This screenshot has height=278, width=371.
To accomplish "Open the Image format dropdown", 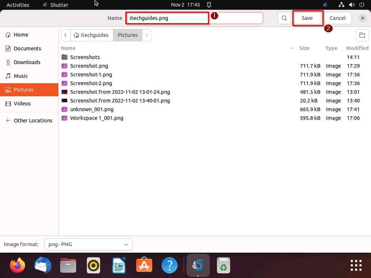I will [88, 244].
